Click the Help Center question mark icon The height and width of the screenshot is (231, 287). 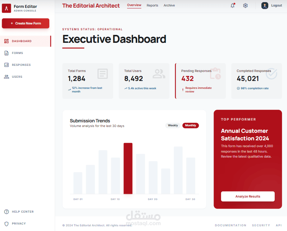pyautogui.click(x=6, y=212)
